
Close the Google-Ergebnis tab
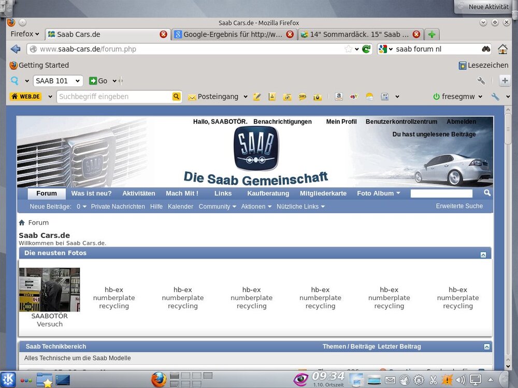pyautogui.click(x=290, y=34)
